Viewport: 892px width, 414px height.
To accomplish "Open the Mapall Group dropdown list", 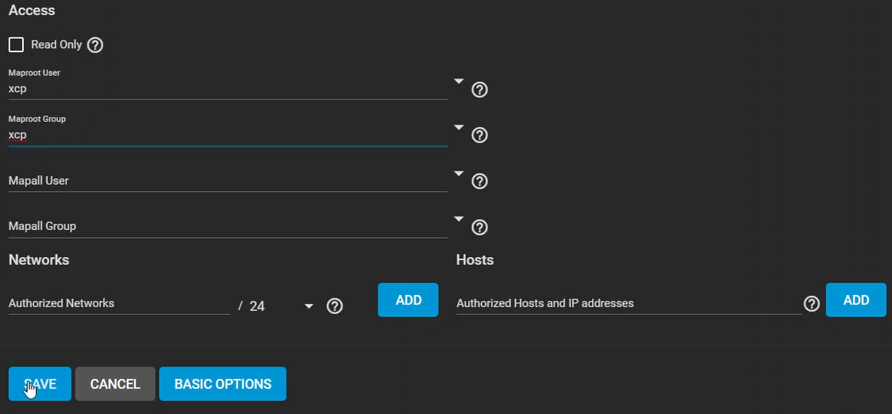I will tap(458, 219).
